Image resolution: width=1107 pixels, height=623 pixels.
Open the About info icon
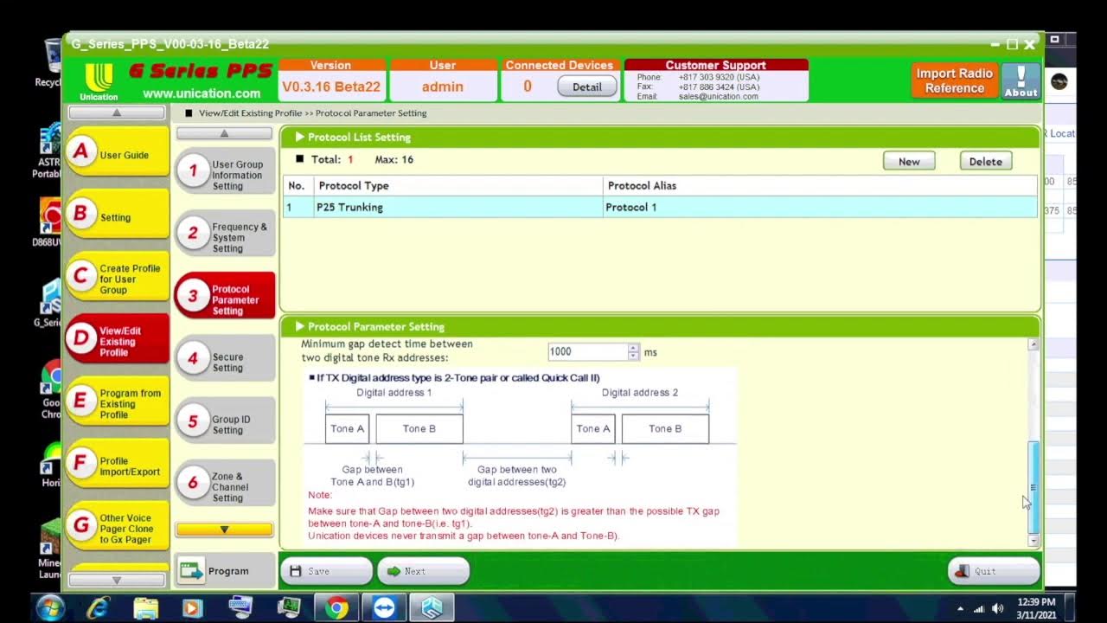[1021, 80]
